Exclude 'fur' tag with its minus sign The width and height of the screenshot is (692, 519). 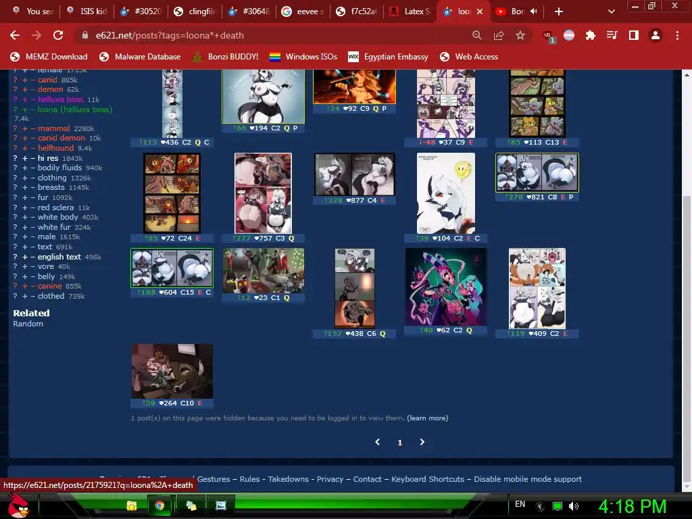(32, 197)
